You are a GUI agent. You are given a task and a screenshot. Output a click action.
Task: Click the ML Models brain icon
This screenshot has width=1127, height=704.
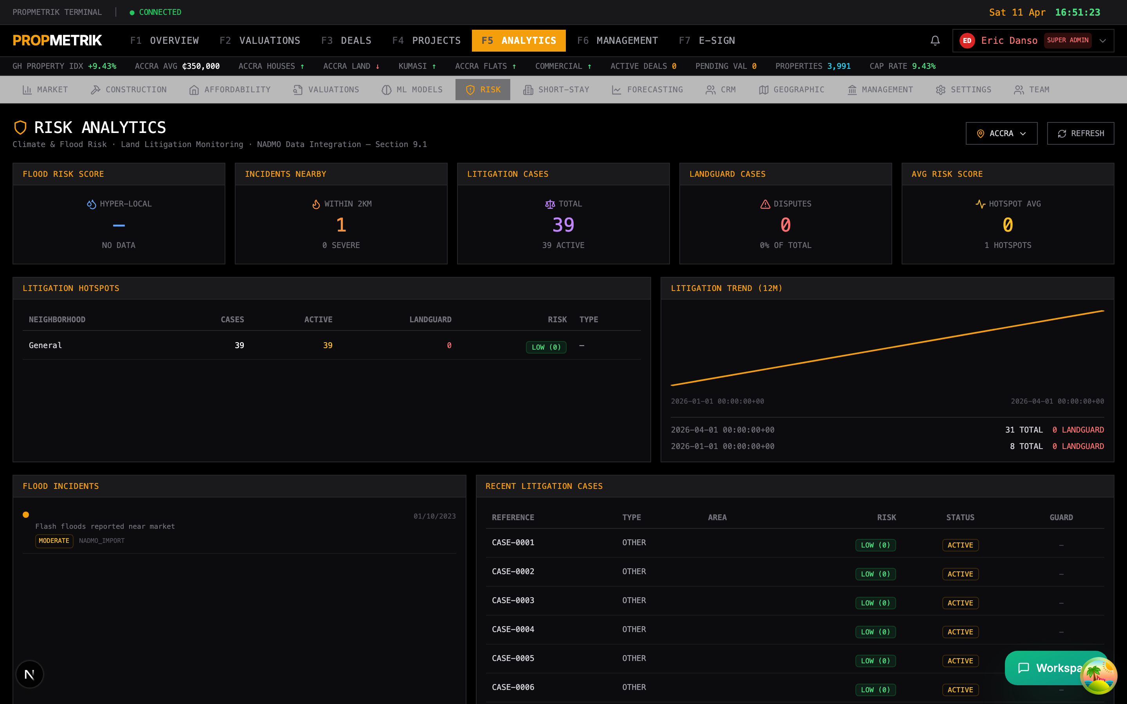pyautogui.click(x=387, y=90)
